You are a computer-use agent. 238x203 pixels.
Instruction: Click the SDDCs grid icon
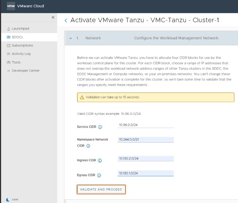[8, 37]
